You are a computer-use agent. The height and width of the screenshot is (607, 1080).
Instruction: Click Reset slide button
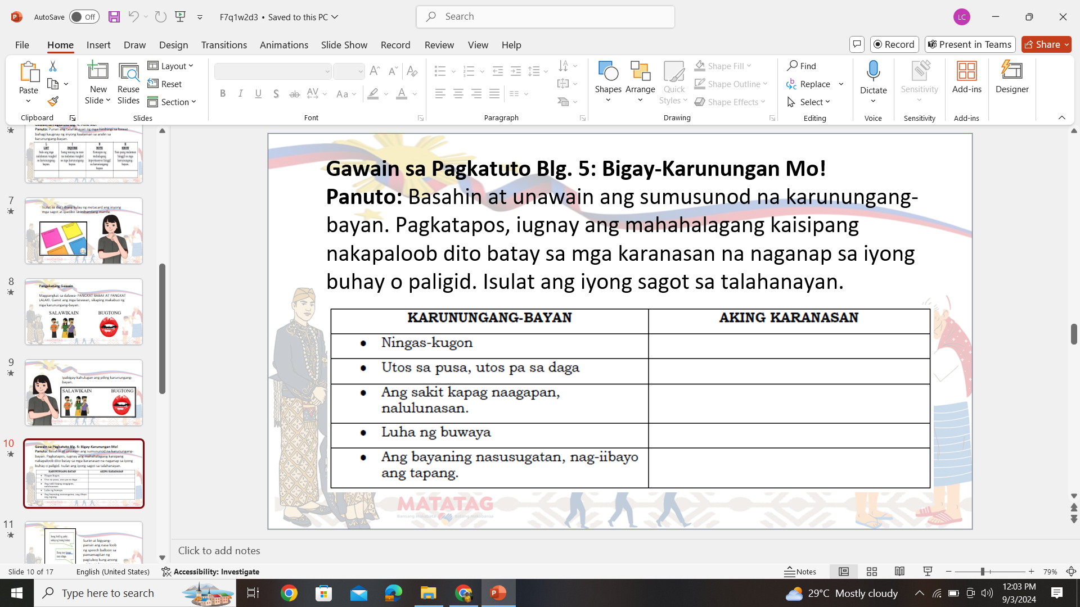point(165,84)
